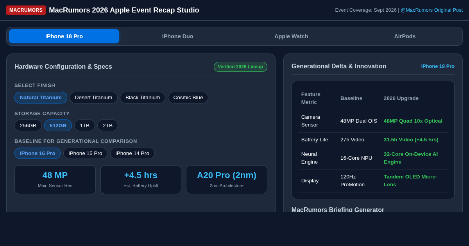The width and height of the screenshot is (469, 246).
Task: Click the A20 Pro (2nm) architecture card
Action: click(x=227, y=180)
